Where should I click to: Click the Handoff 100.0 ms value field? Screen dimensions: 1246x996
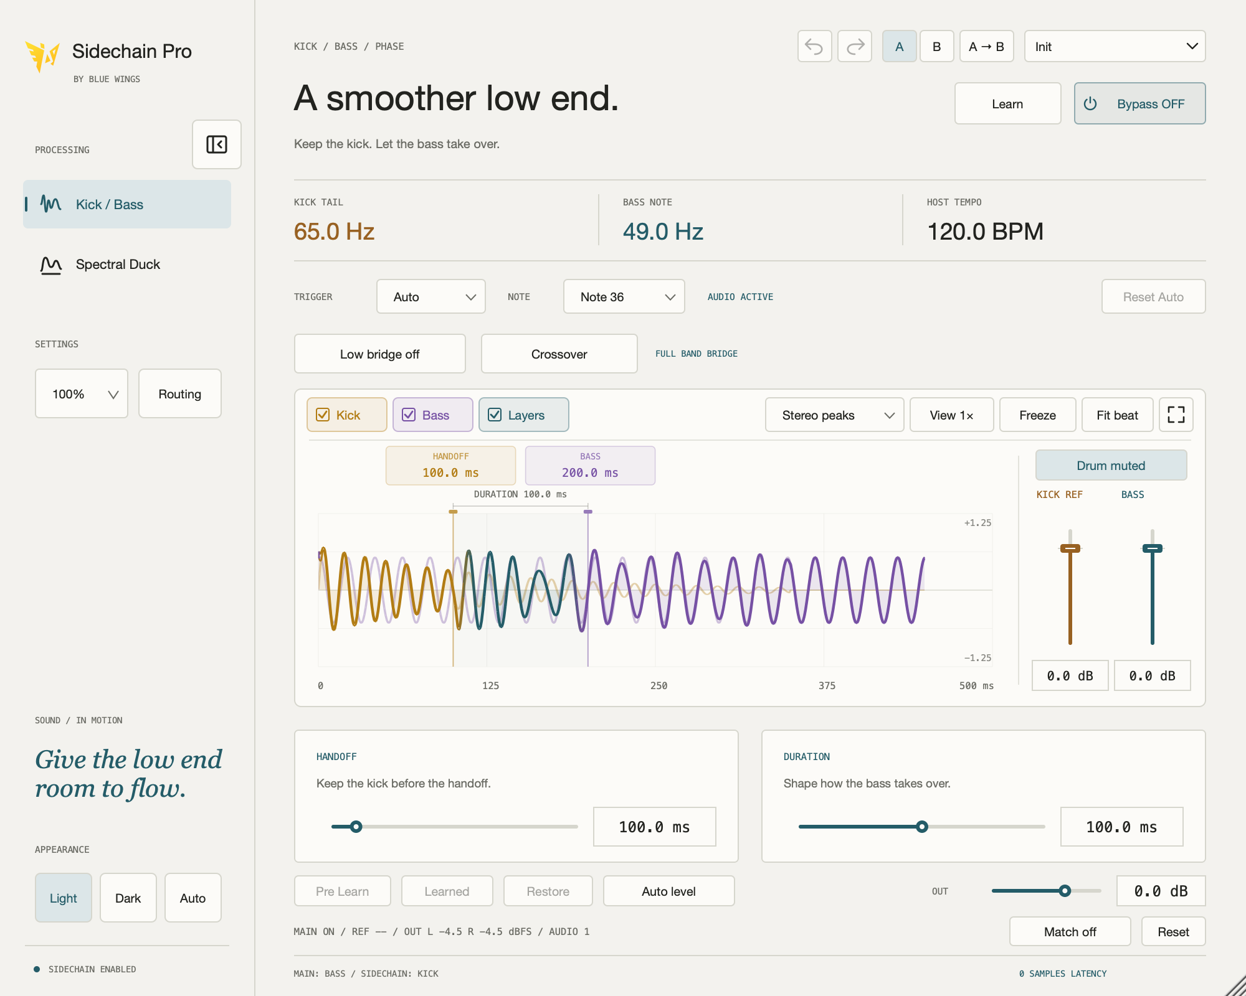point(655,827)
